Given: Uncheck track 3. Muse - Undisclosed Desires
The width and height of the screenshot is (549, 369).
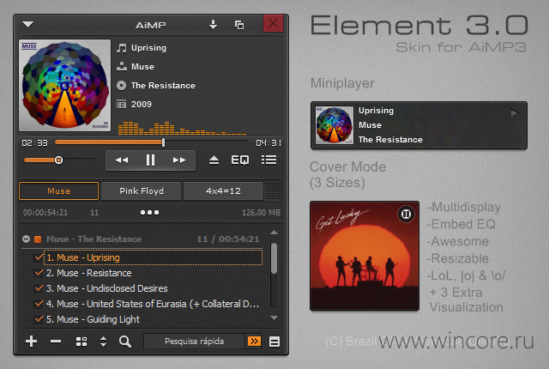Looking at the screenshot, I should (x=39, y=288).
